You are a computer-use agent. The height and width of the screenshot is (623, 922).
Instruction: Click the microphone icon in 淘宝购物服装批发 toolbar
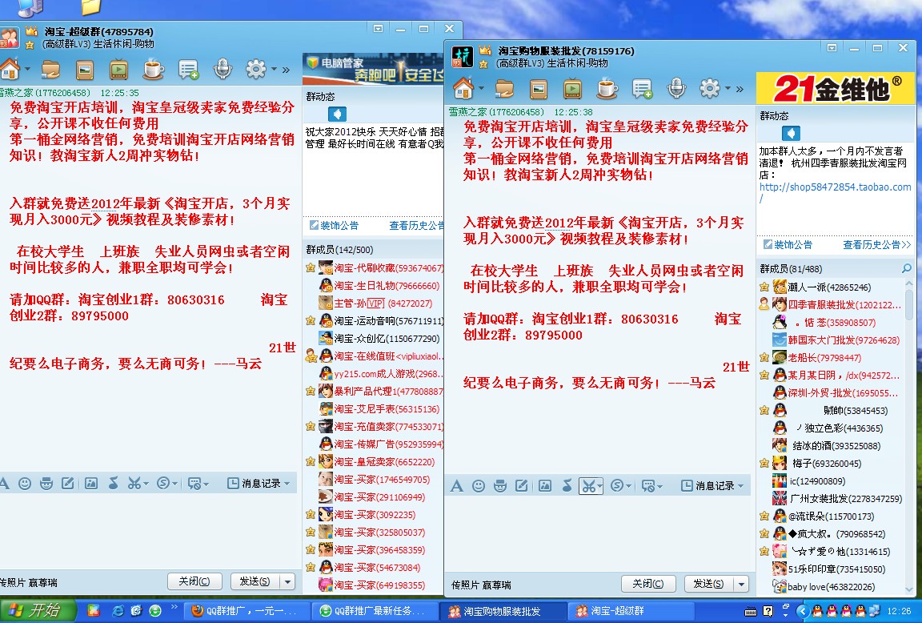tap(676, 90)
